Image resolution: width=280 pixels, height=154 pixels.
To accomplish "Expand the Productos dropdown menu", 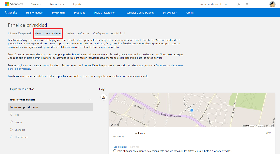I will click(57, 4).
